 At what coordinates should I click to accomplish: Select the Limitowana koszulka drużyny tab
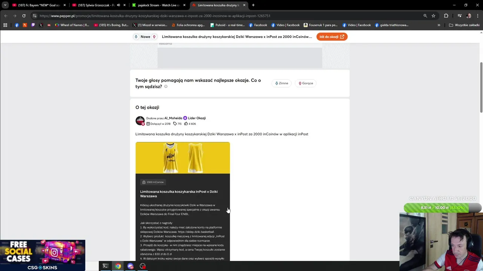pyautogui.click(x=218, y=5)
